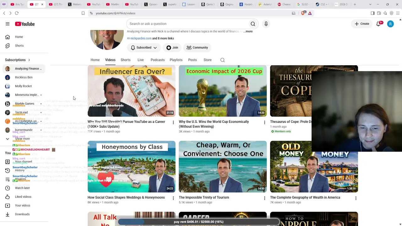
Task: Open the browser main menu icon
Action: click(x=398, y=13)
